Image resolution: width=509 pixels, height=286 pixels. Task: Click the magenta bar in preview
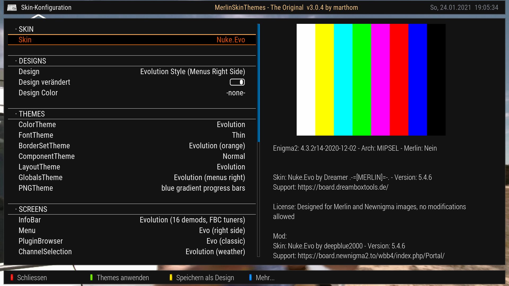coord(380,80)
